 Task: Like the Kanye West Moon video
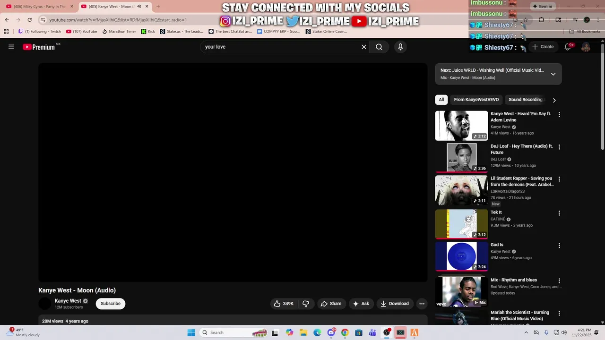[284, 304]
